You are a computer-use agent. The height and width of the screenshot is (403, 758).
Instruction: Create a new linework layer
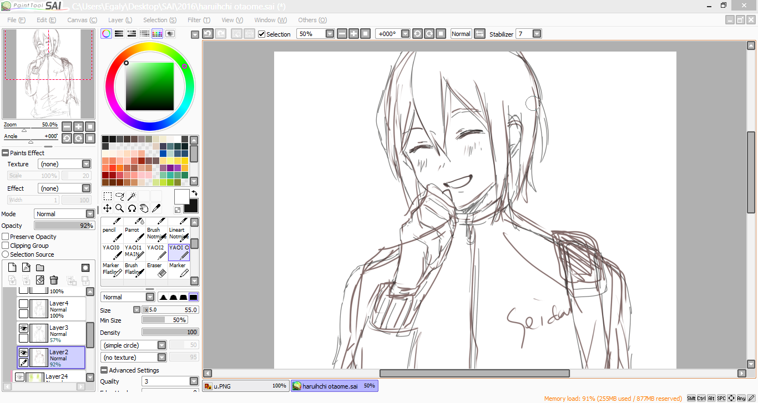coord(26,268)
